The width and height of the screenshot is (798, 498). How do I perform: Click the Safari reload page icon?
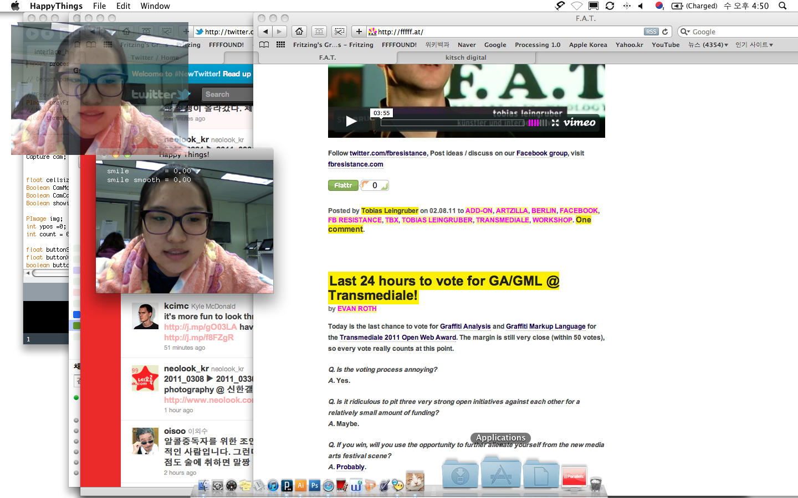[x=665, y=32]
